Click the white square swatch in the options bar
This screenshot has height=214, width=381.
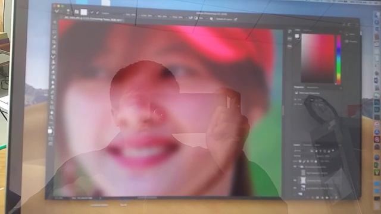coord(83,12)
